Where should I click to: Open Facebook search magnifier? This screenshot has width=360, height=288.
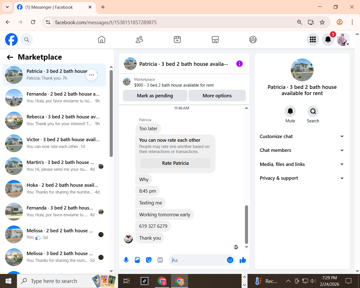coord(27,40)
